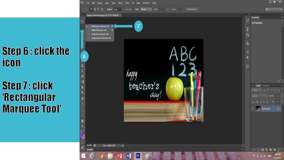The image size is (284, 160).
Task: Click the Marquee tool icon in toolbox
Action: pos(83,27)
